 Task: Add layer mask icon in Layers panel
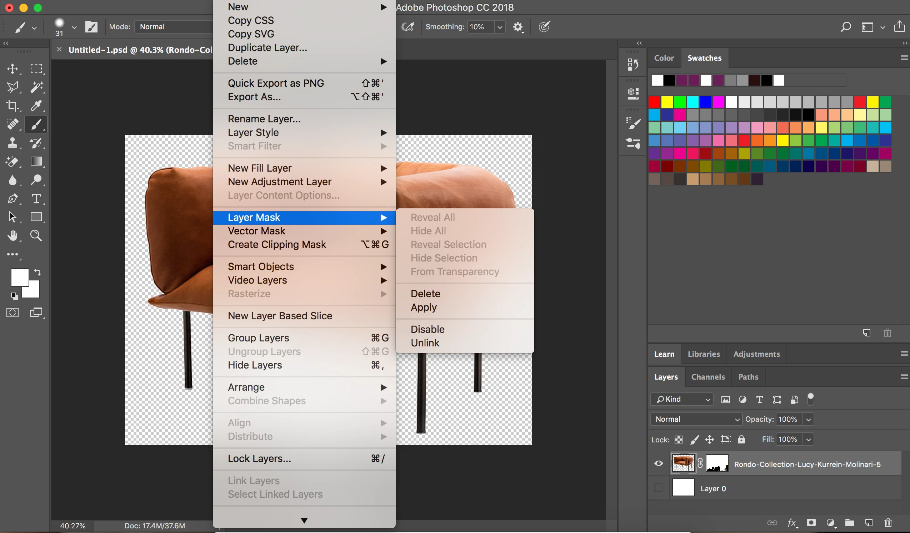(811, 522)
